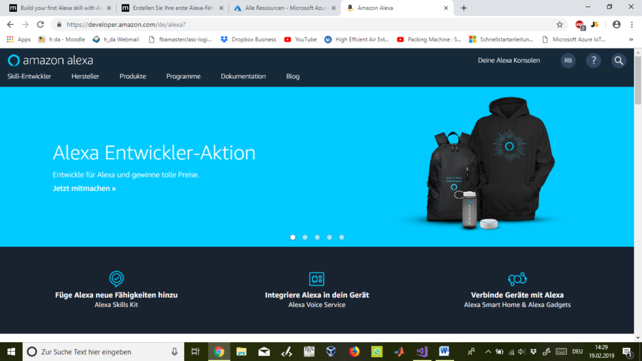Switch to Word in the taskbar

coord(445,352)
